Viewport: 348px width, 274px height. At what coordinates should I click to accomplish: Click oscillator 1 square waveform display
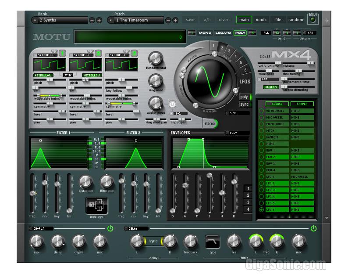pos(50,65)
